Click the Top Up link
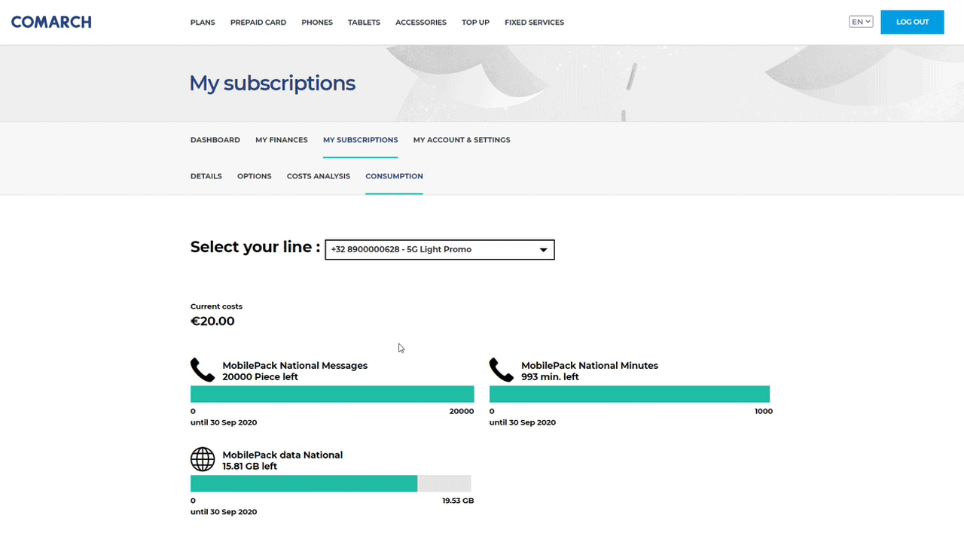Image resolution: width=964 pixels, height=542 pixels. 475,23
